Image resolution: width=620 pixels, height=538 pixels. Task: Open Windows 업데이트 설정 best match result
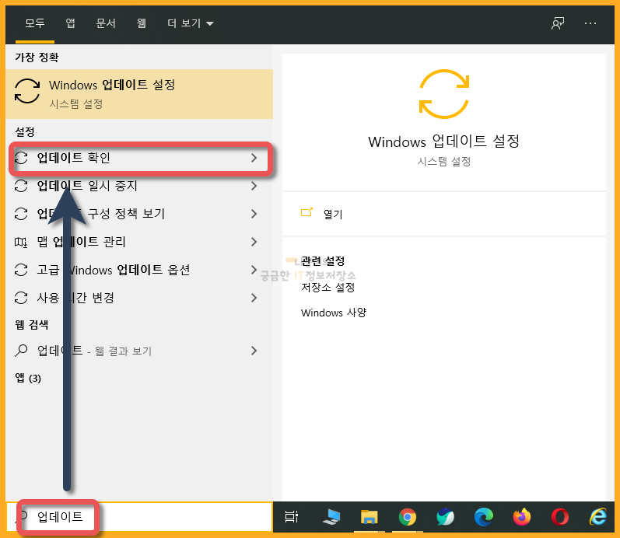coord(139,94)
